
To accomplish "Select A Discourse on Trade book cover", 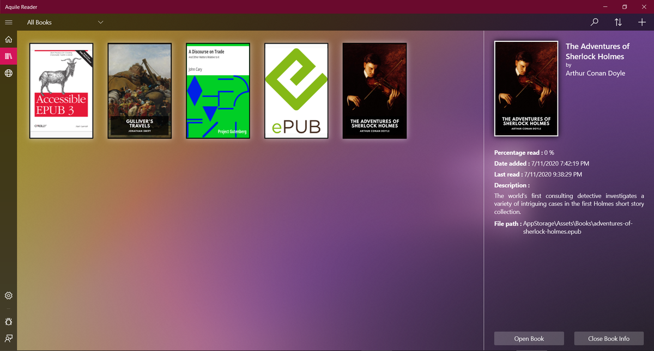I will 218,91.
